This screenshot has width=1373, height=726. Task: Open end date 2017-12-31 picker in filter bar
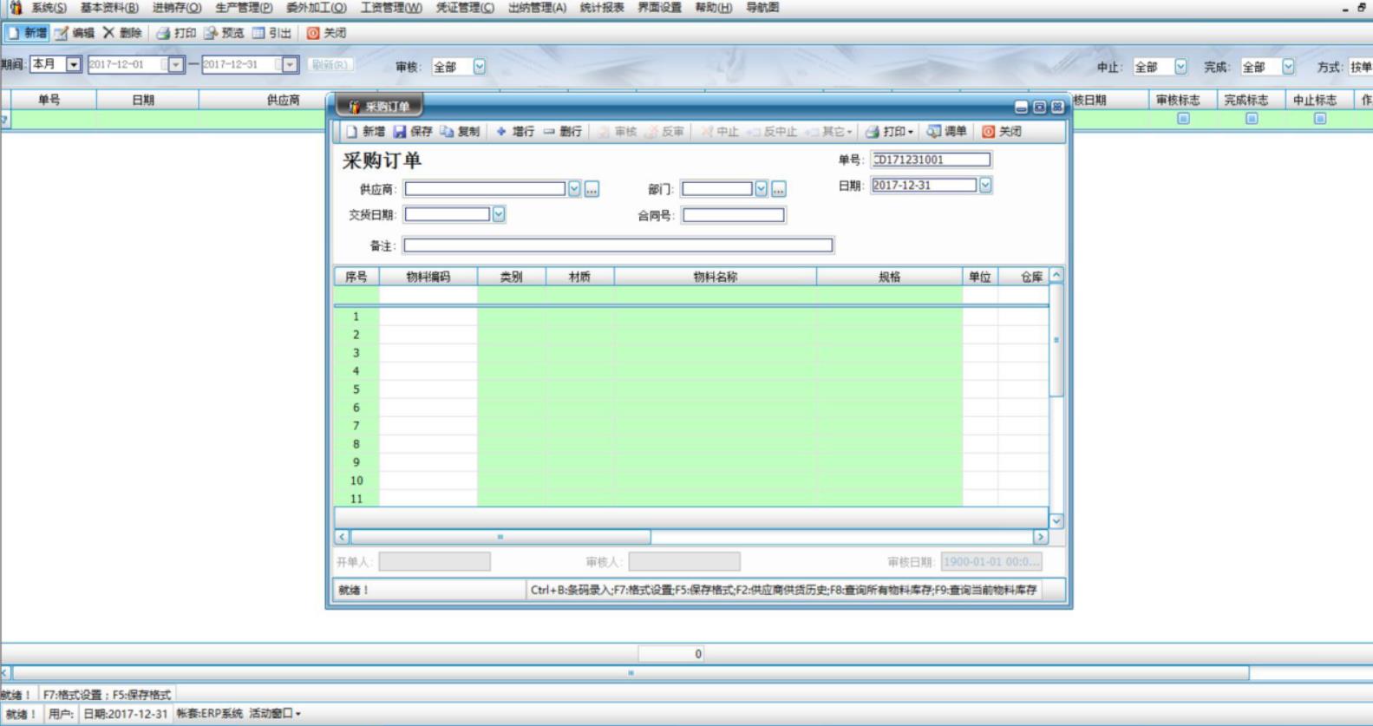point(290,64)
